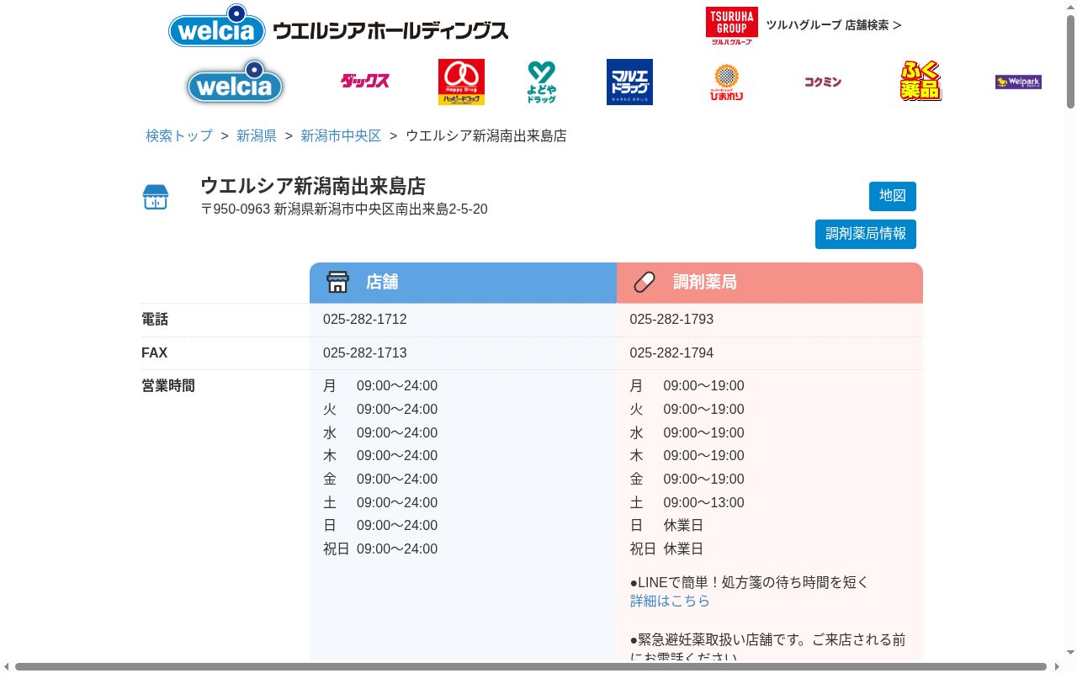Select store phone number 025-282-1712
This screenshot has height=673, width=1077.
click(x=365, y=320)
